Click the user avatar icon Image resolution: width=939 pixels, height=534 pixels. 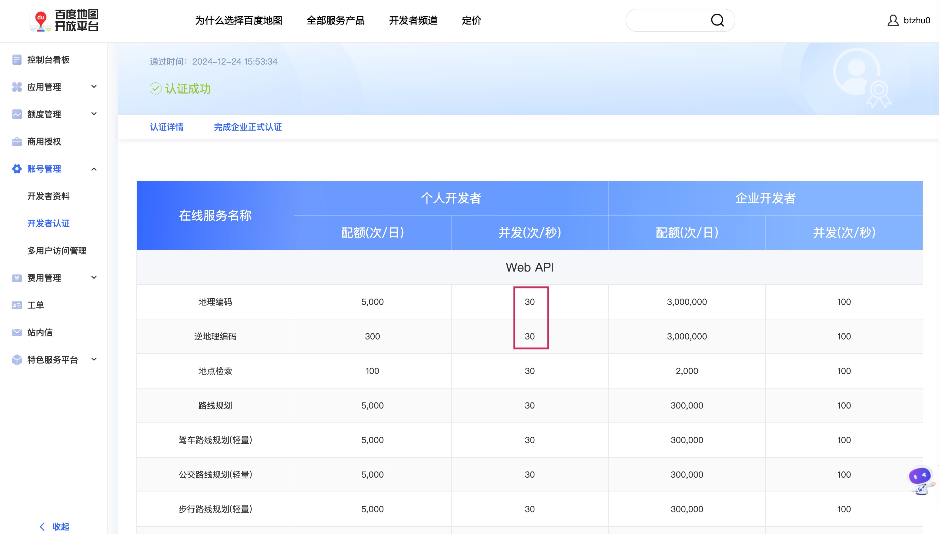(893, 21)
